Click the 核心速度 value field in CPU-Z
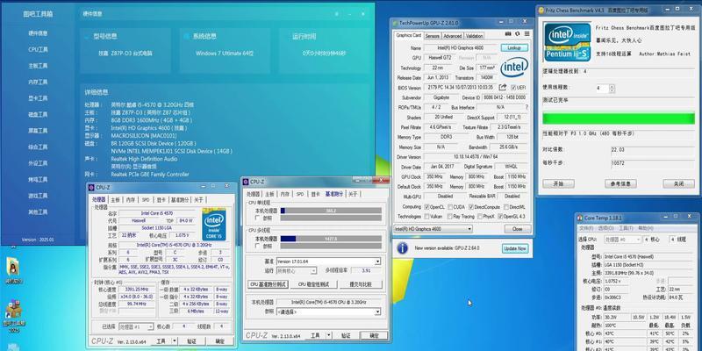 136,290
